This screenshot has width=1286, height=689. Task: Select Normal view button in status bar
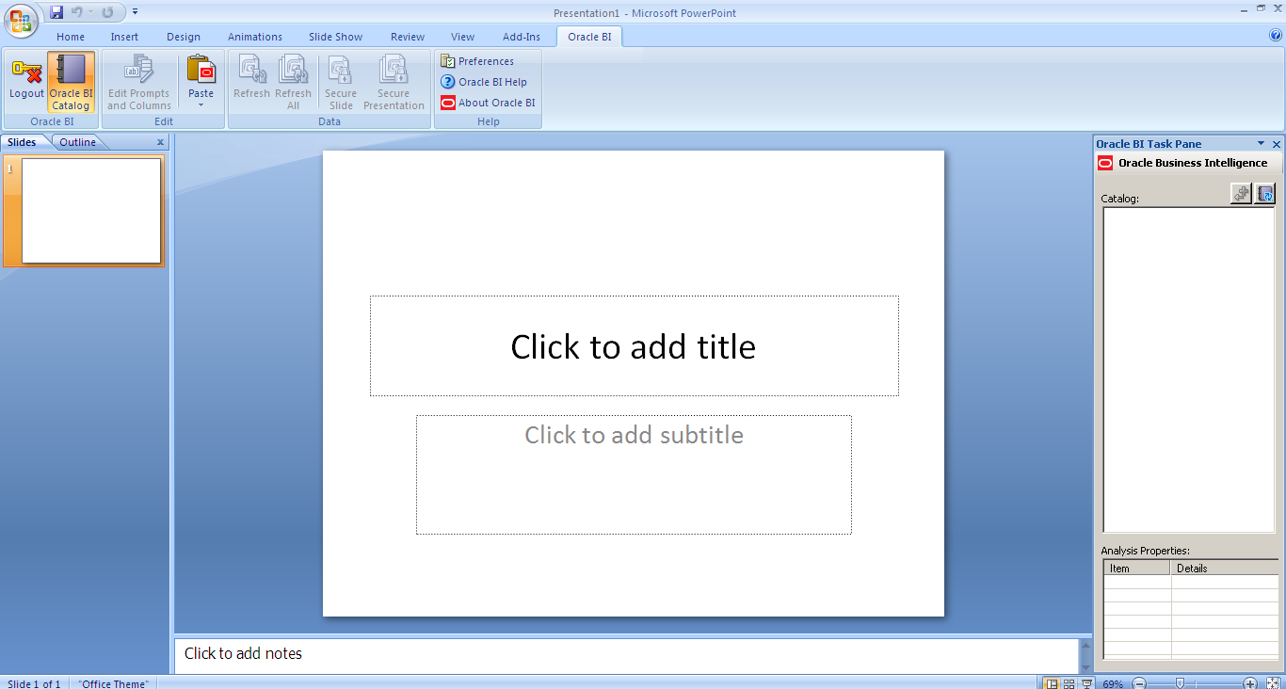coord(1052,683)
